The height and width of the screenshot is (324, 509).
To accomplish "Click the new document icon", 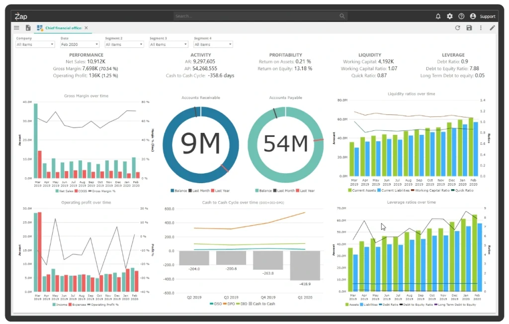I will click(28, 28).
